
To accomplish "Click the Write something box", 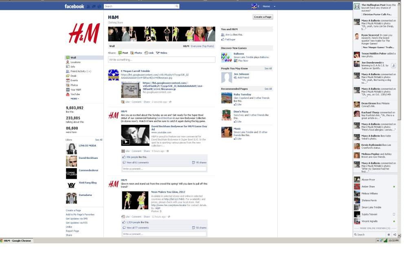I will pos(161,60).
